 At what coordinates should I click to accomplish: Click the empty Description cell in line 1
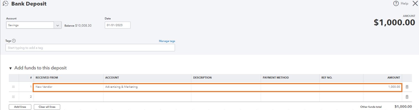226,87
